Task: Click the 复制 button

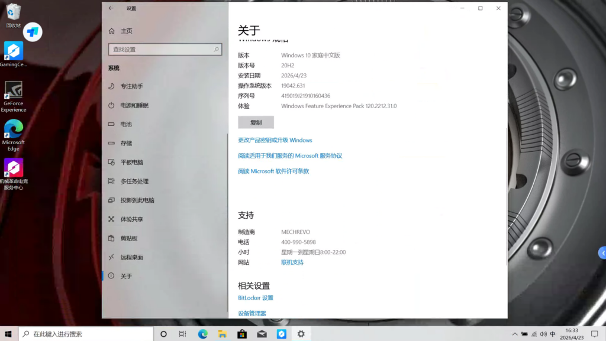Action: (256, 122)
